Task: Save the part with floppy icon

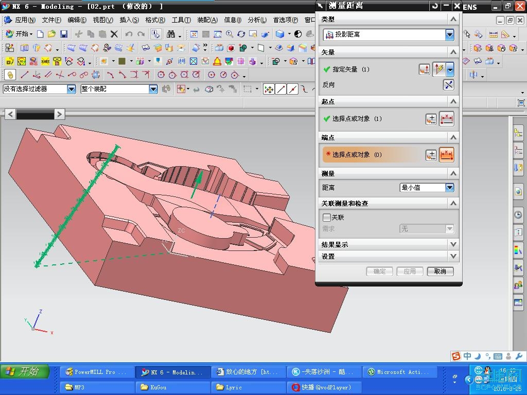Action: pyautogui.click(x=64, y=34)
